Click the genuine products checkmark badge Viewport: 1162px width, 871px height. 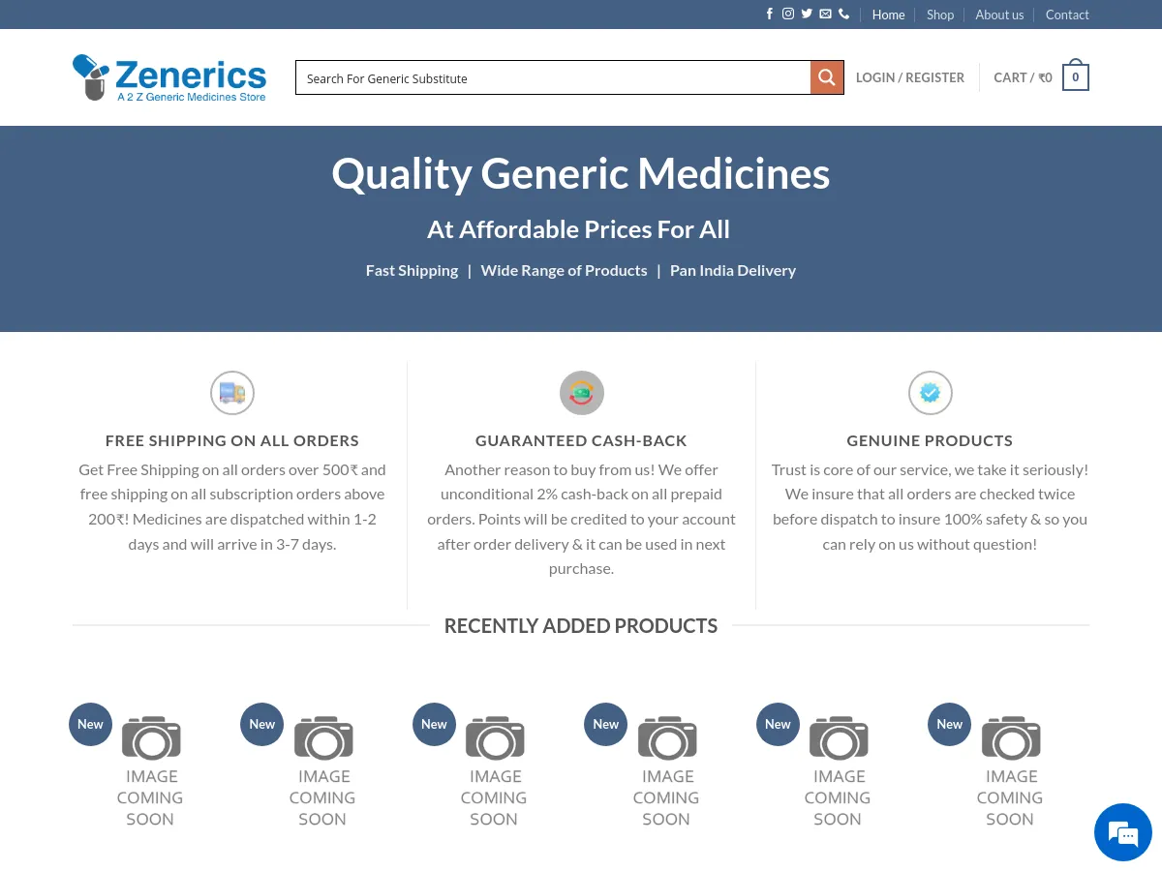930,393
